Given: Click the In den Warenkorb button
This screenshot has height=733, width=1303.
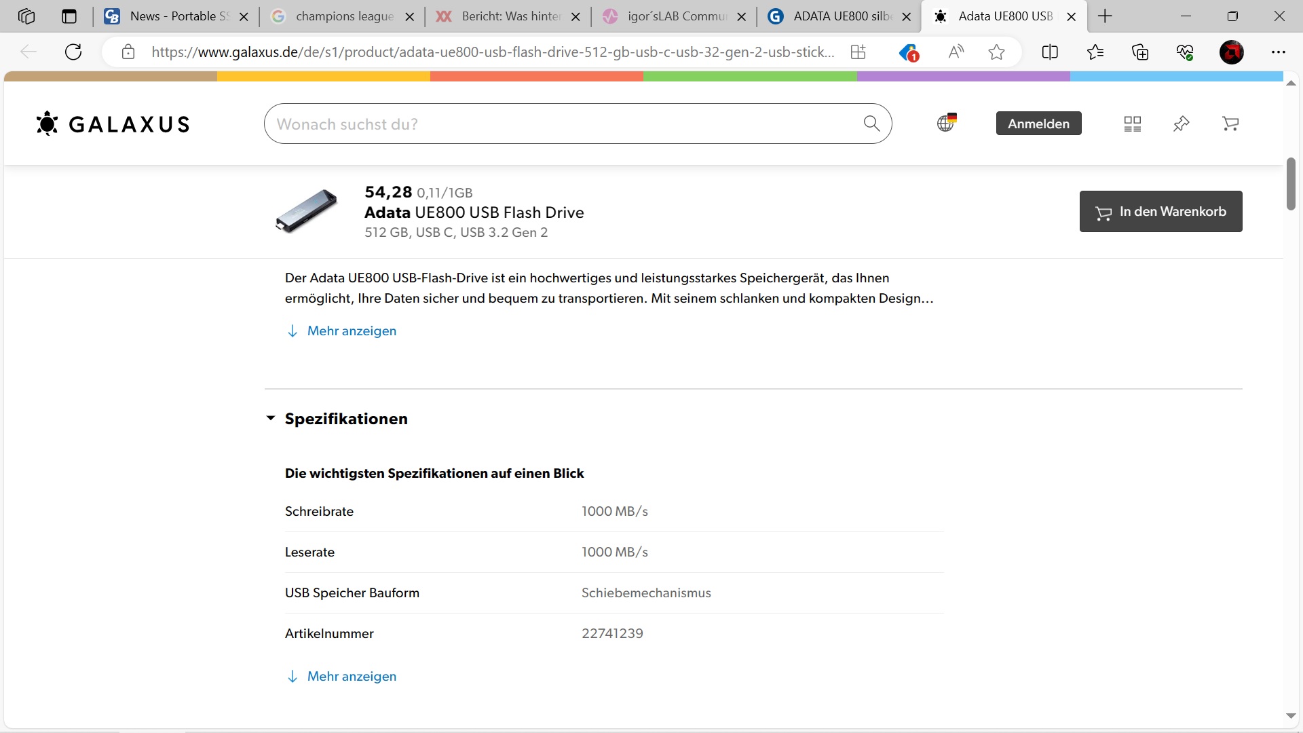Looking at the screenshot, I should point(1160,212).
